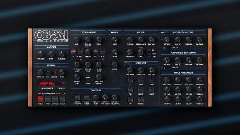Select the LFO sine wave button
This screenshot has height=135, width=240.
pos(130,80)
